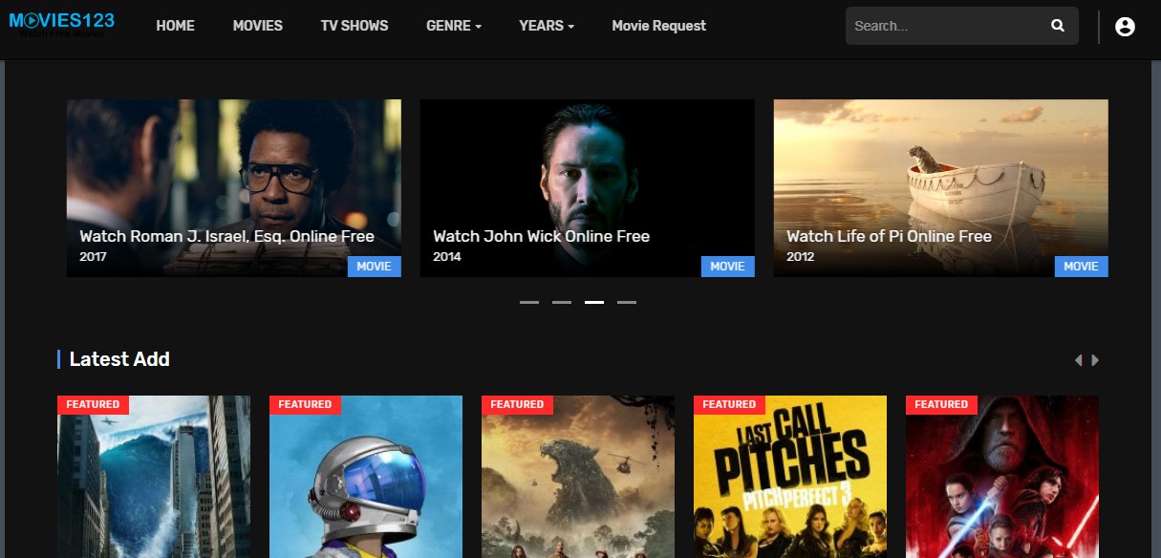Click the 2014 year under John Wick
Image resolution: width=1161 pixels, height=558 pixels.
pos(446,257)
